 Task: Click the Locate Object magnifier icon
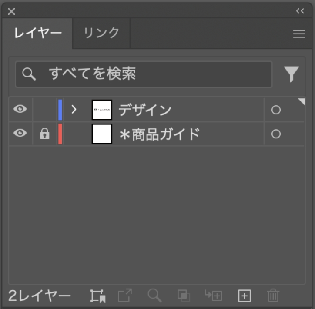coord(154,296)
